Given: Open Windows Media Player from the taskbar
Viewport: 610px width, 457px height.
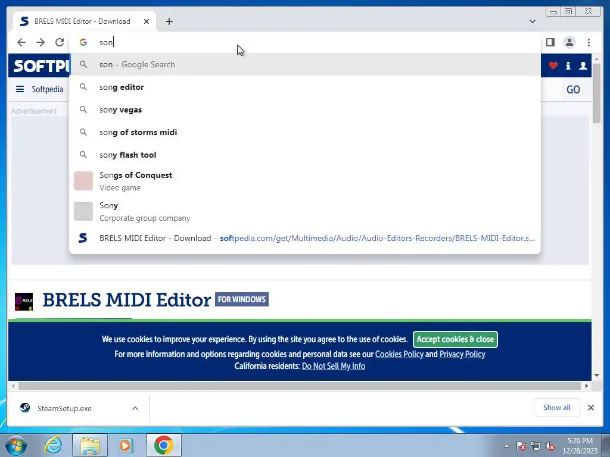Looking at the screenshot, I should click(126, 445).
